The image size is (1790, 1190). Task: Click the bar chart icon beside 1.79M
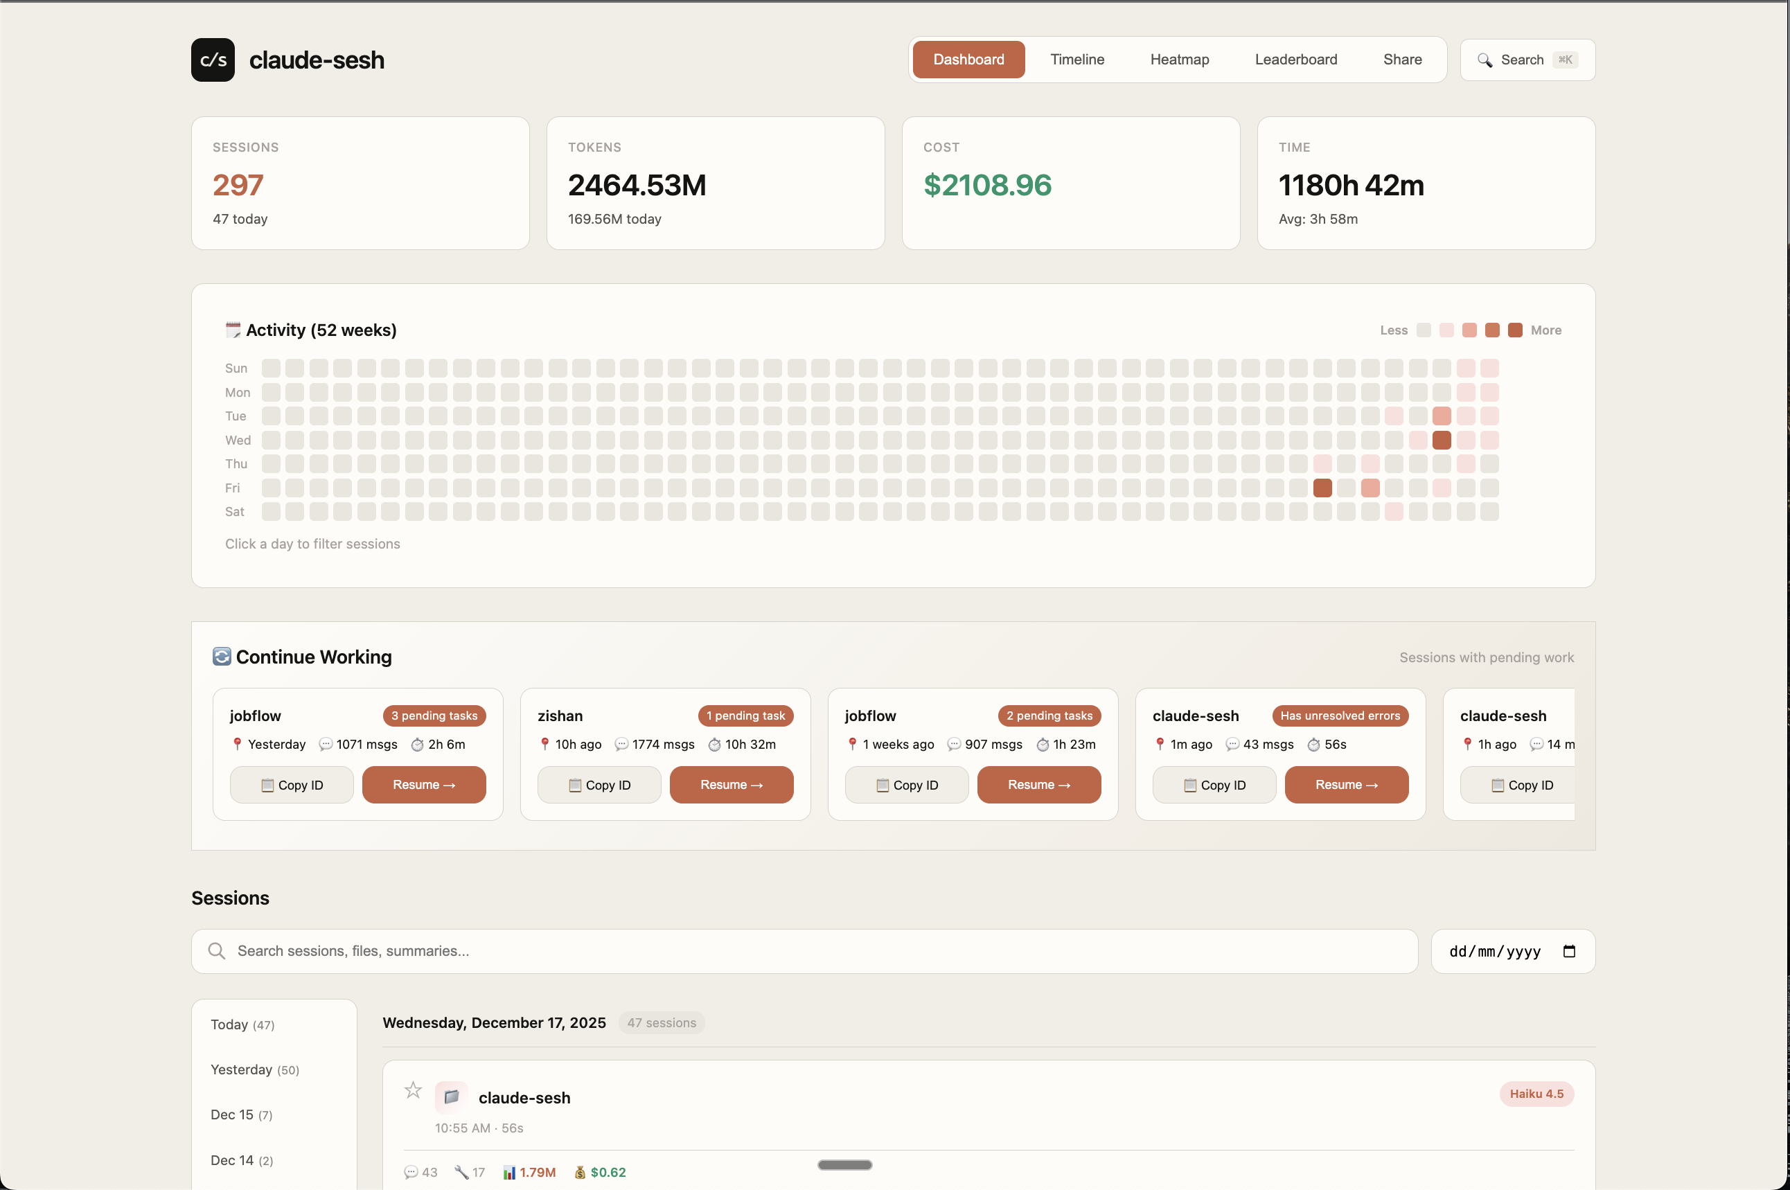pyautogui.click(x=509, y=1173)
